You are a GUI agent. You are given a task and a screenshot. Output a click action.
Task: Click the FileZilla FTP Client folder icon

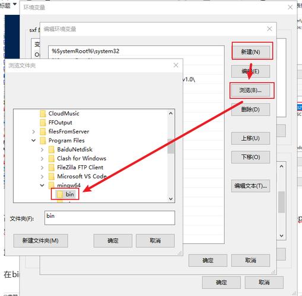point(52,168)
